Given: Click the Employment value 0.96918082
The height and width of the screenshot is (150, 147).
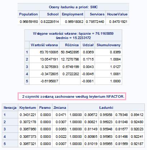Looking at the screenshot, I should (x=74, y=22).
